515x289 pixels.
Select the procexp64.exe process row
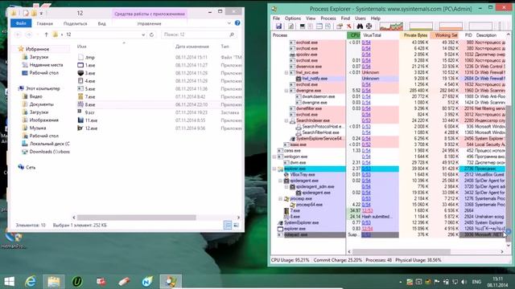(309, 205)
